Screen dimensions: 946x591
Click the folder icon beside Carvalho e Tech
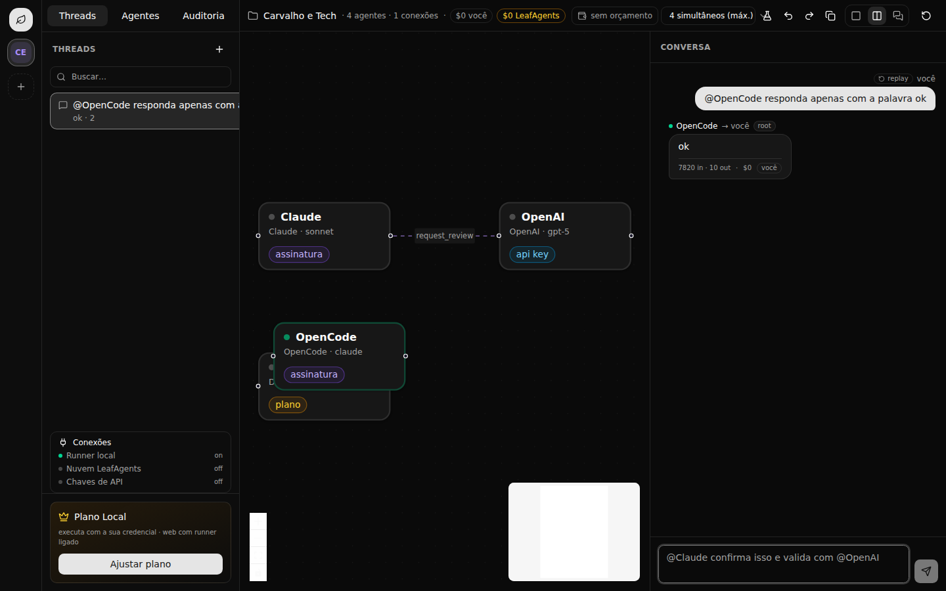(x=253, y=16)
